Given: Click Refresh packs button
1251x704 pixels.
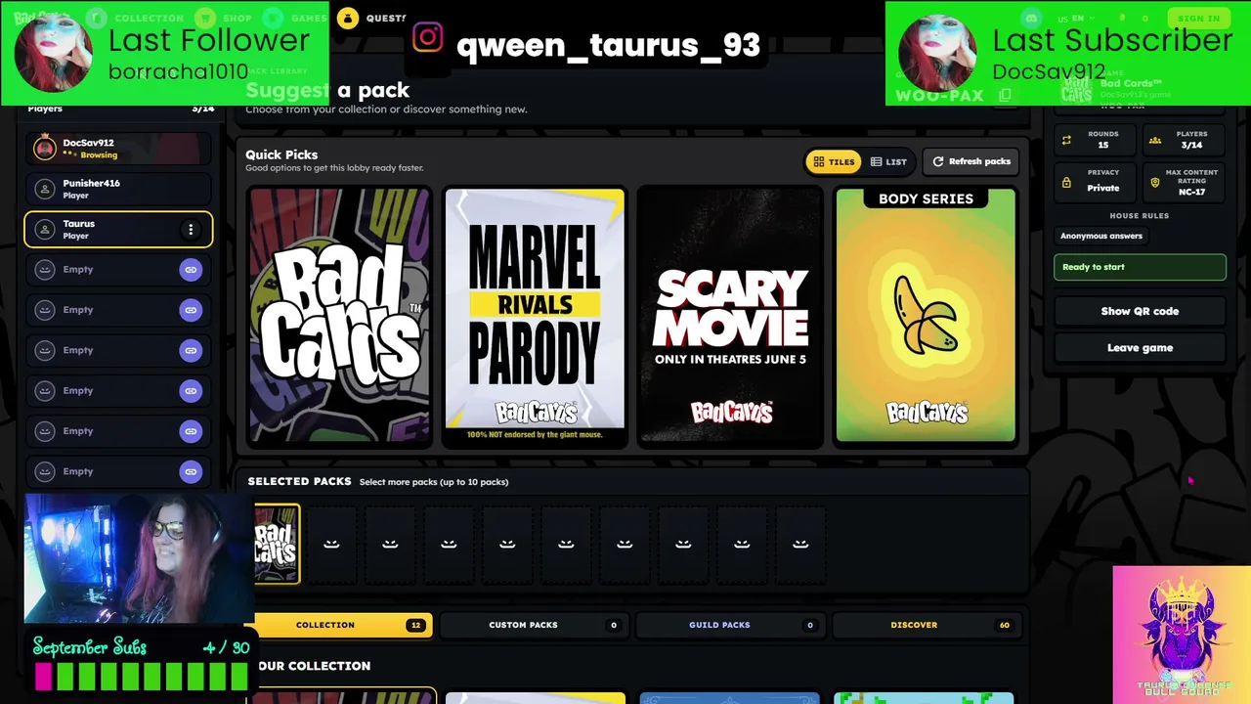Looking at the screenshot, I should (x=971, y=161).
